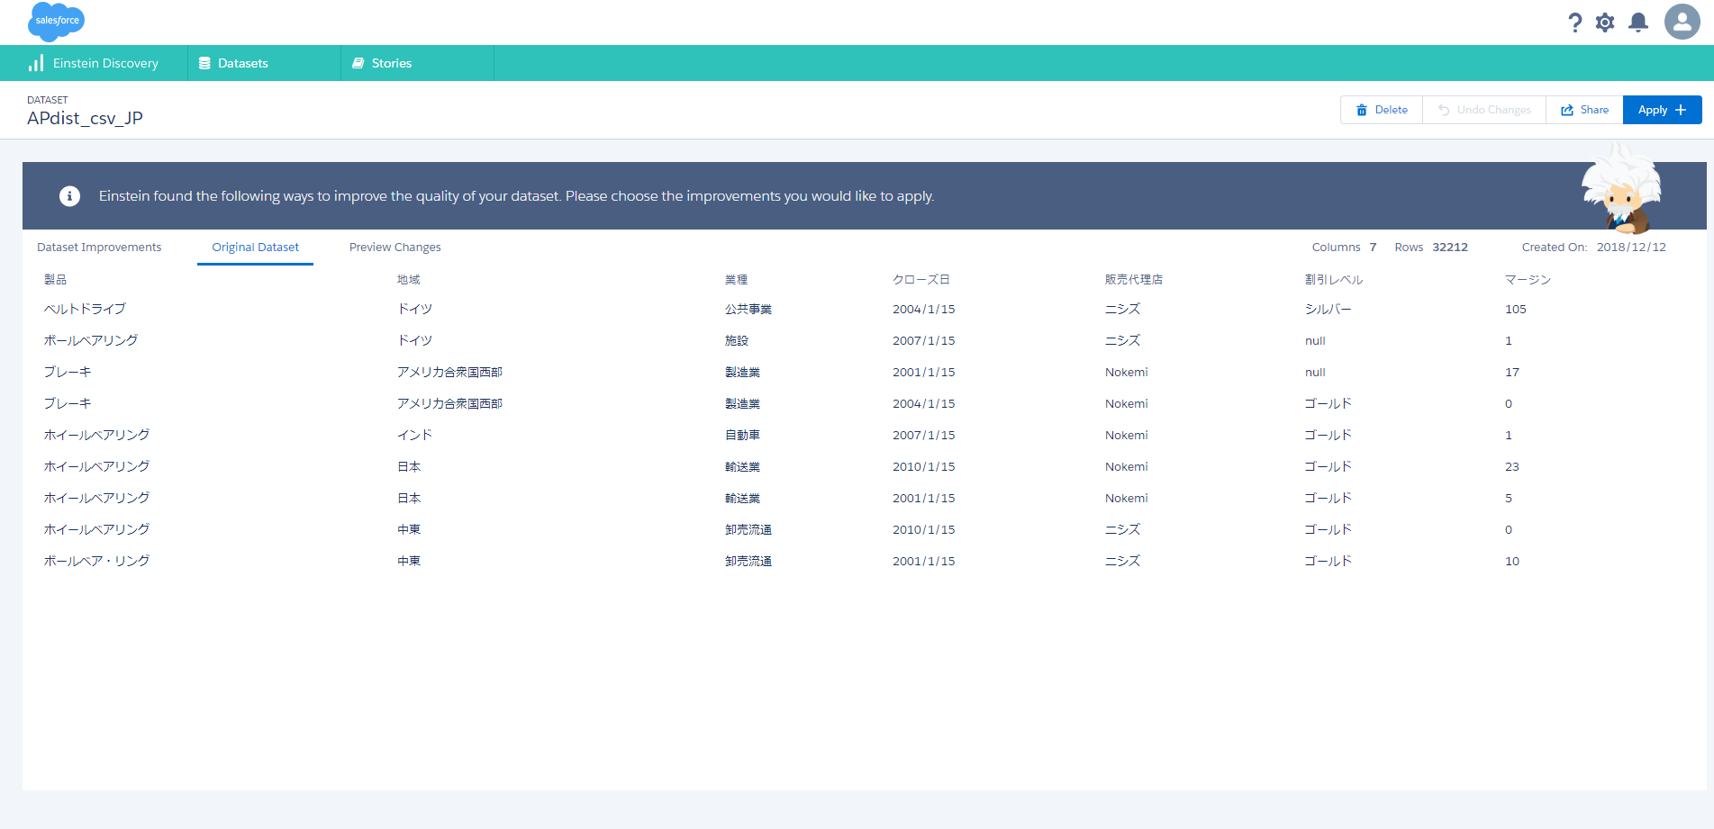
Task: Open the notifications bell icon
Action: [x=1638, y=23]
